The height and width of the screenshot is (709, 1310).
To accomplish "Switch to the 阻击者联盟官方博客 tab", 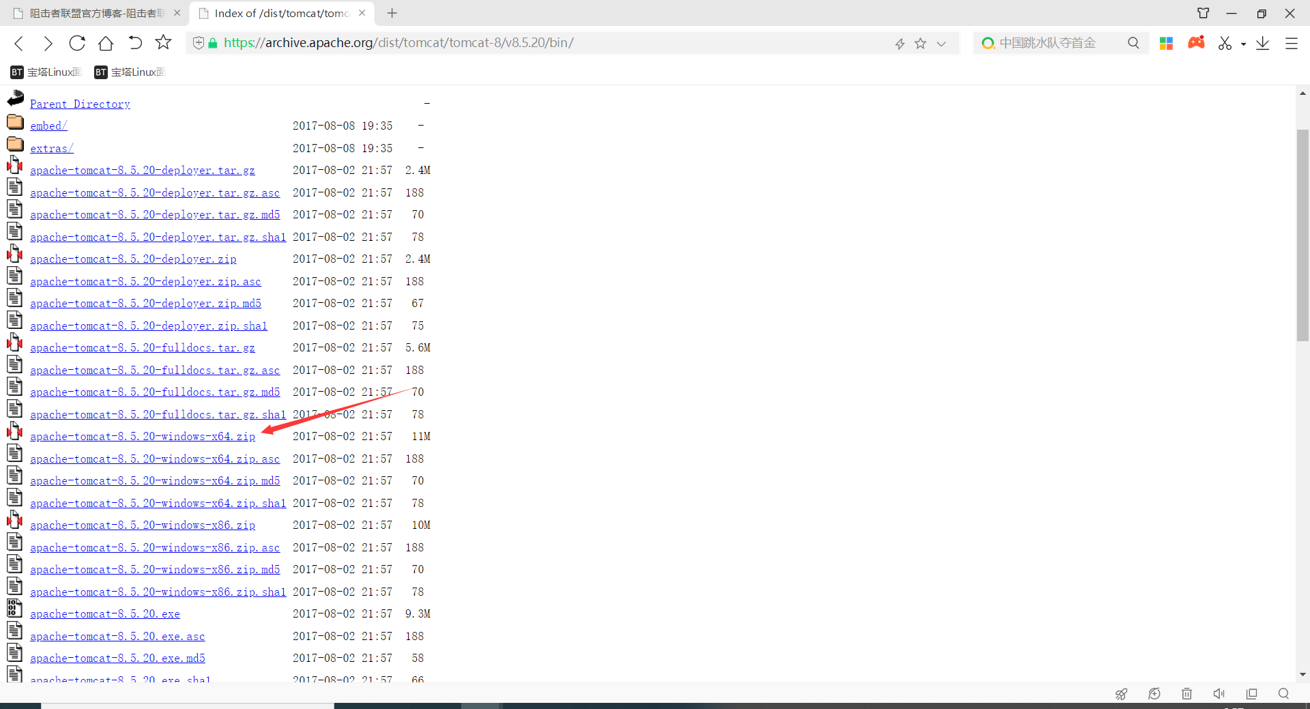I will pos(97,13).
